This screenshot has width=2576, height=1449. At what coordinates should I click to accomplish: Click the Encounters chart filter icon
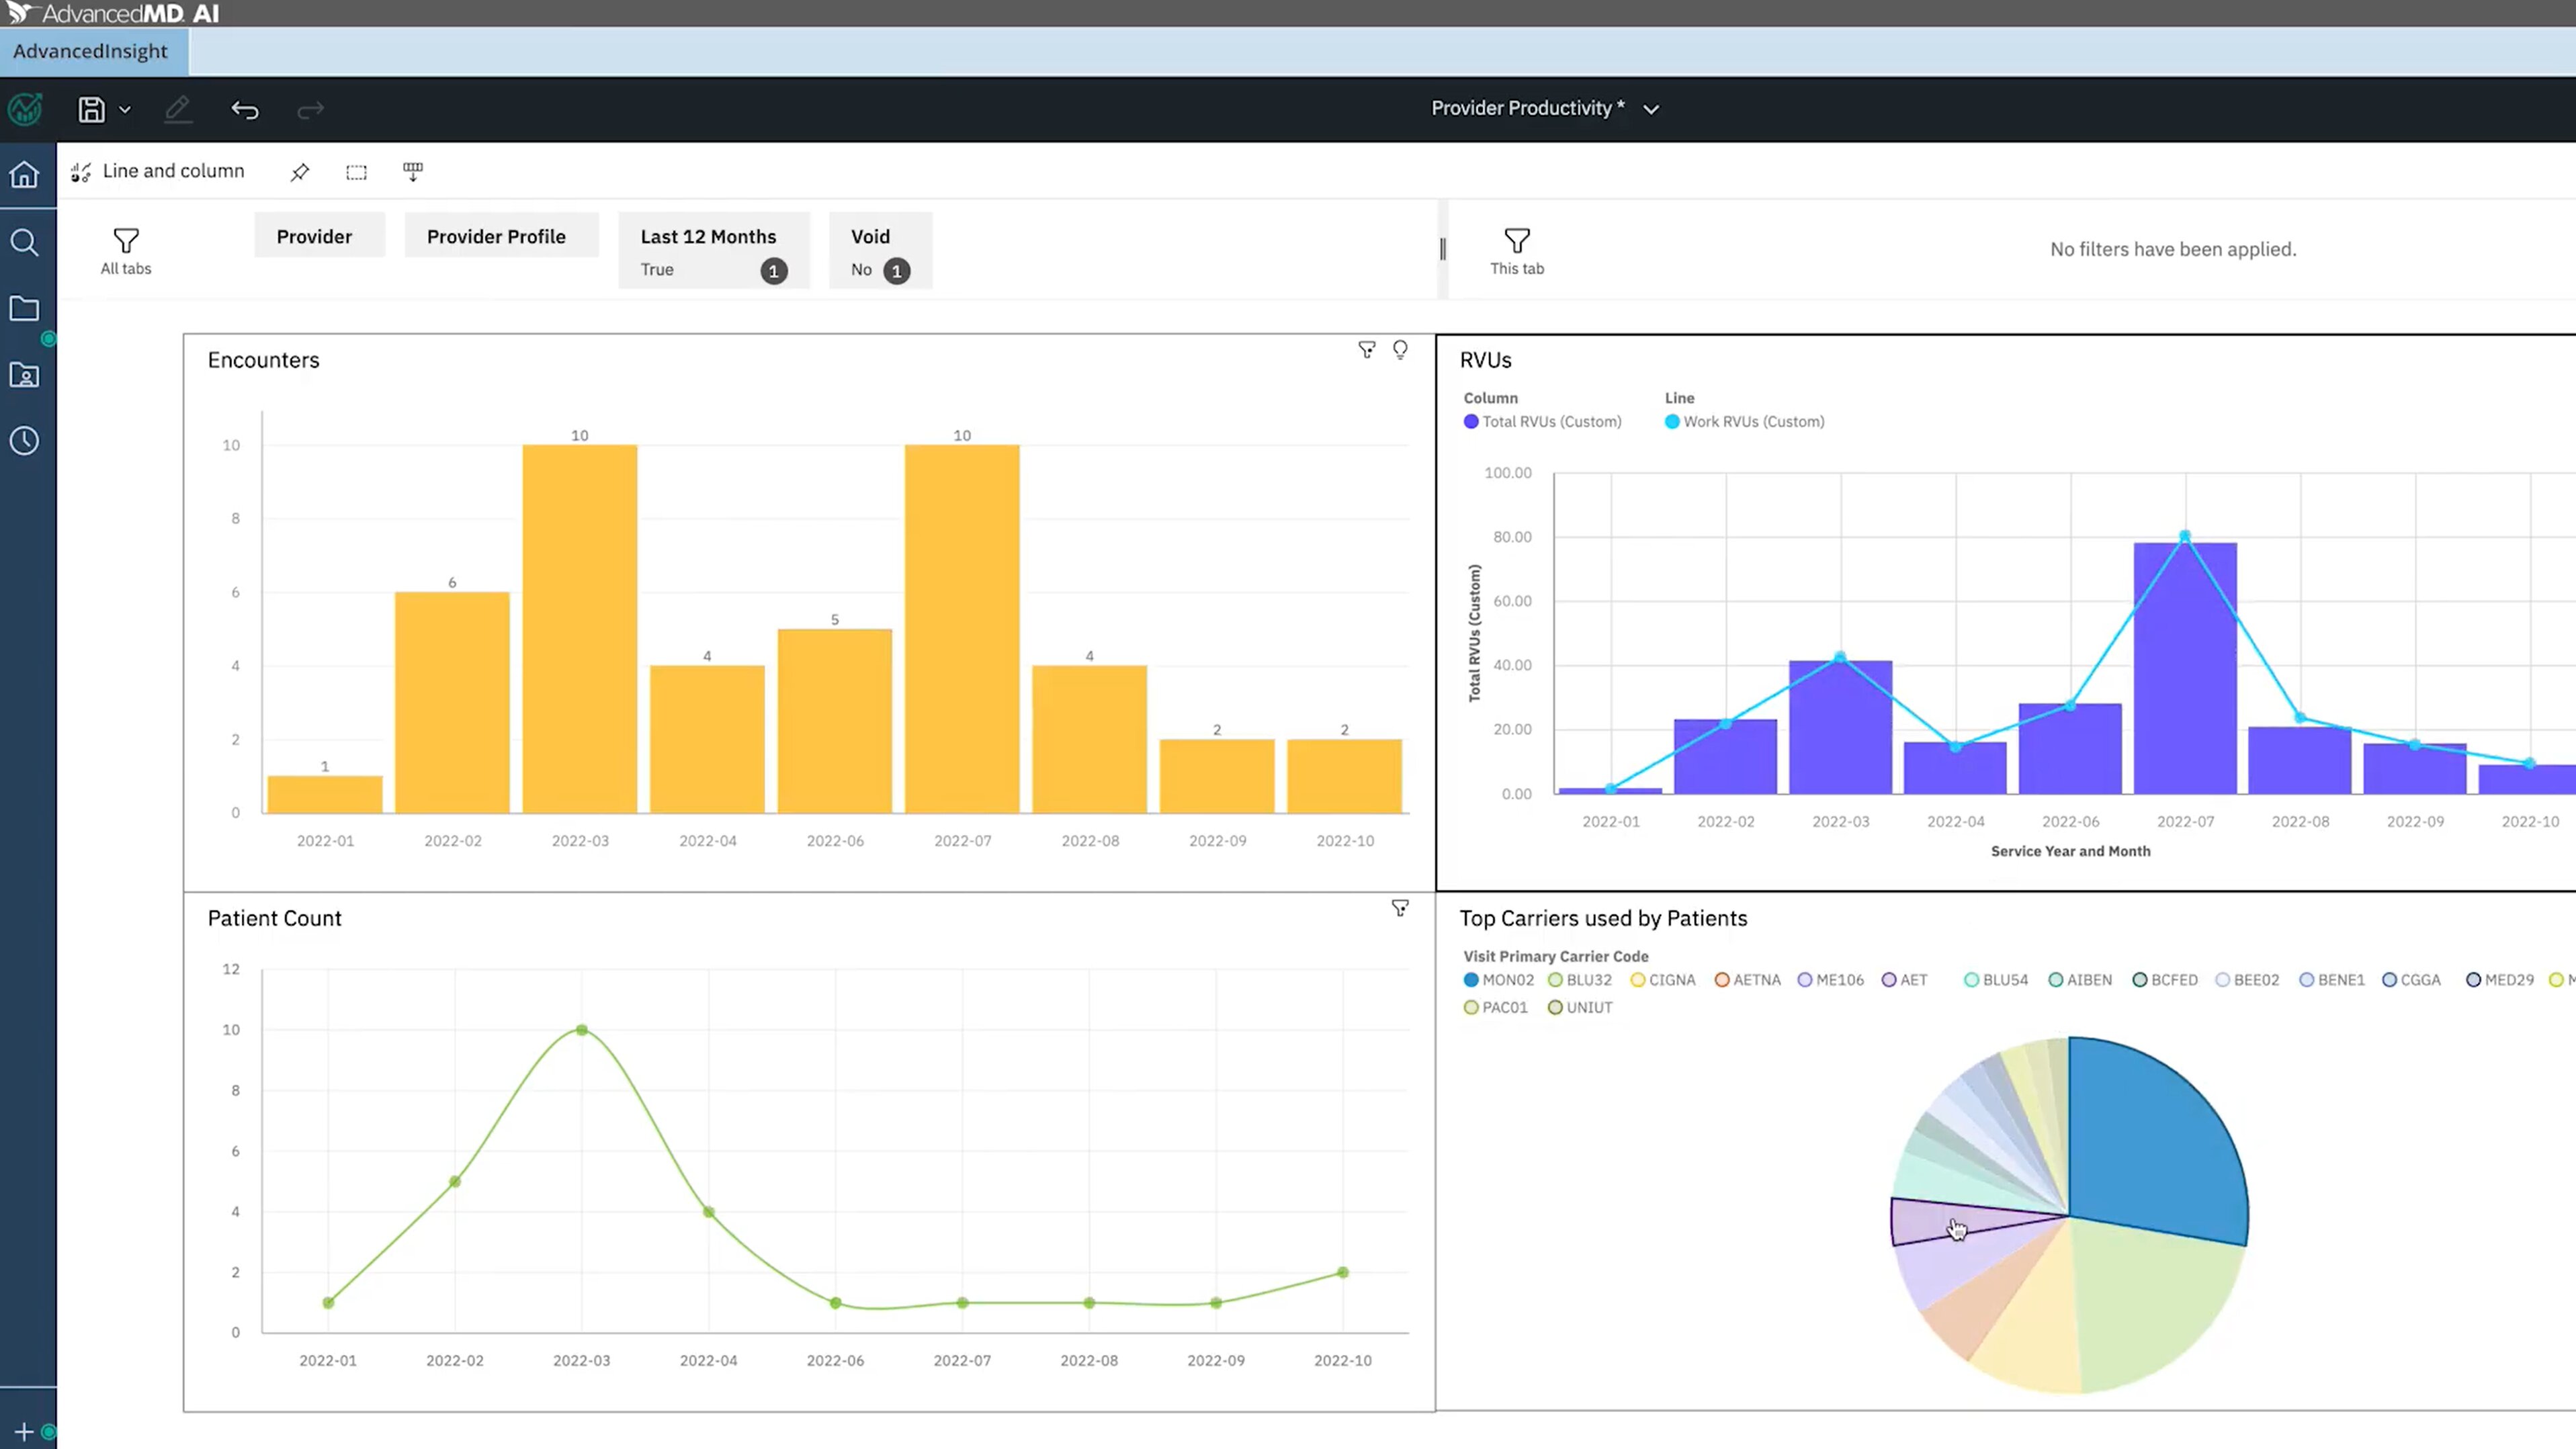1366,349
